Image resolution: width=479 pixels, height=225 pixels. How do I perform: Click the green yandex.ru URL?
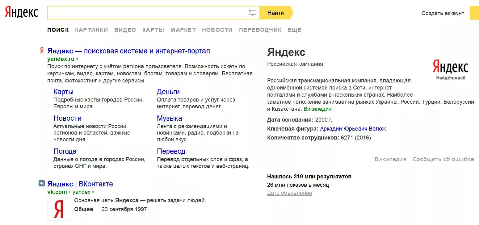(61, 59)
